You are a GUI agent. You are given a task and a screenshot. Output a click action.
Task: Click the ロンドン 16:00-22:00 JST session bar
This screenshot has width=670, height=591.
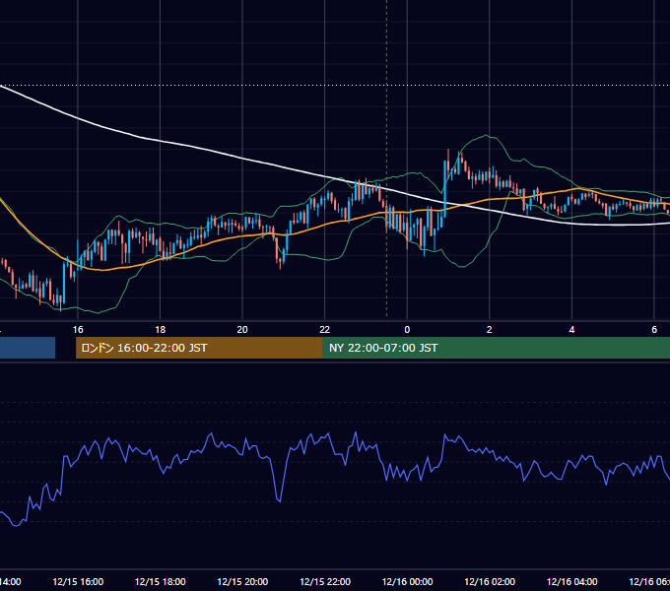pos(199,348)
